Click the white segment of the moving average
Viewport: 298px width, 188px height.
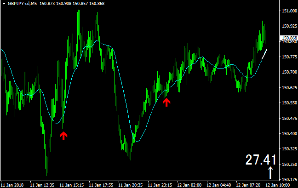(264, 54)
